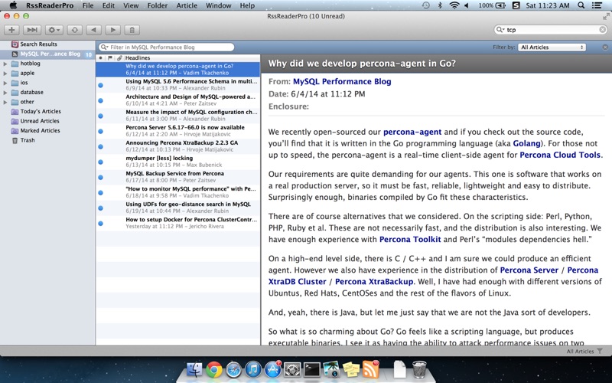Toggle unread dot for Percona Server 5.6.17-66.0 article
This screenshot has height=383, width=612.
[x=101, y=131]
